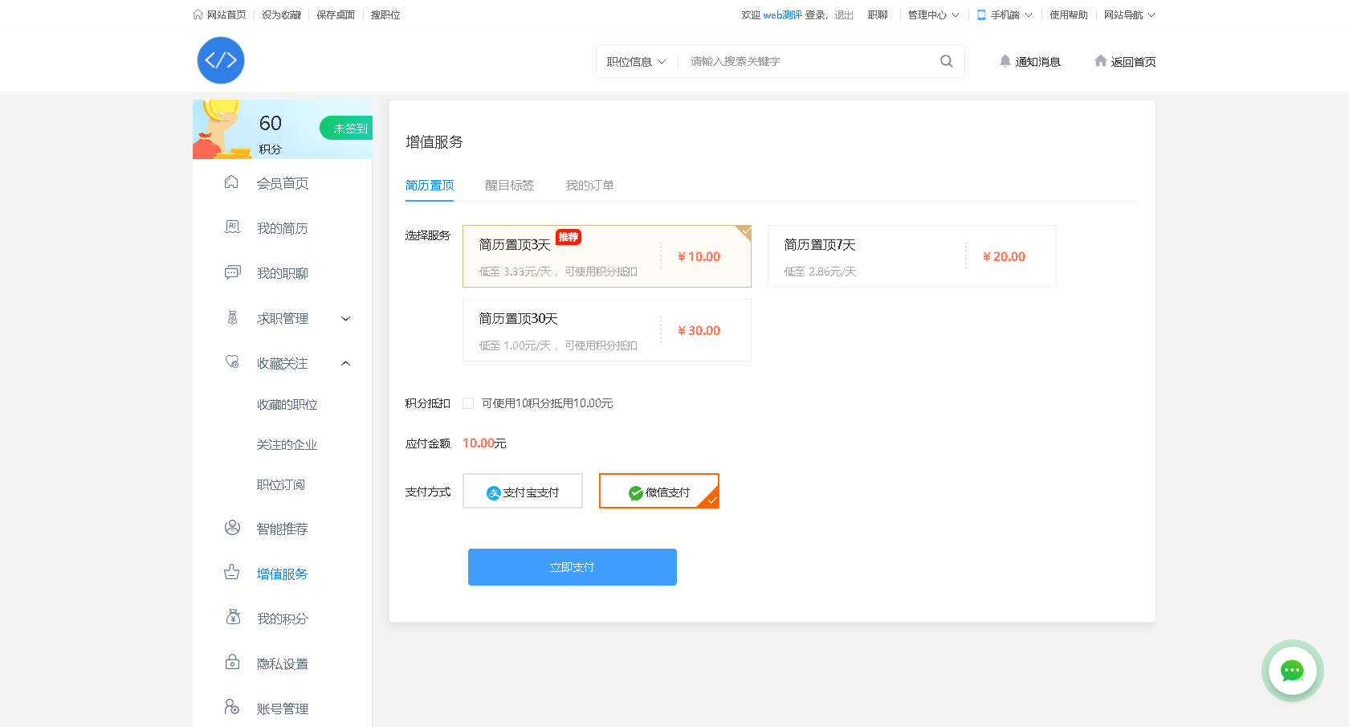Click the 立即支付 button
1349x727 pixels.
[573, 567]
